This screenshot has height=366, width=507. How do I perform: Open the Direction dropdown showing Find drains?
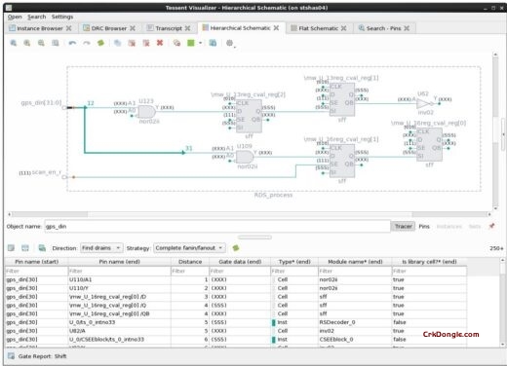click(x=101, y=248)
